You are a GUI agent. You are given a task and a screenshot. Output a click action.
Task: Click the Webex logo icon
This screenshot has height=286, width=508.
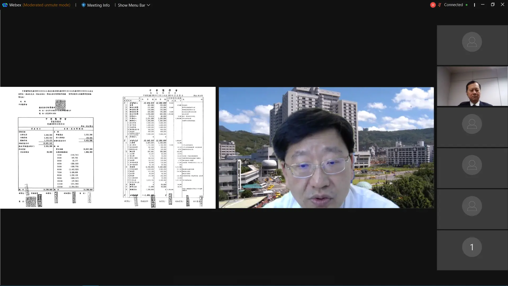[5, 5]
